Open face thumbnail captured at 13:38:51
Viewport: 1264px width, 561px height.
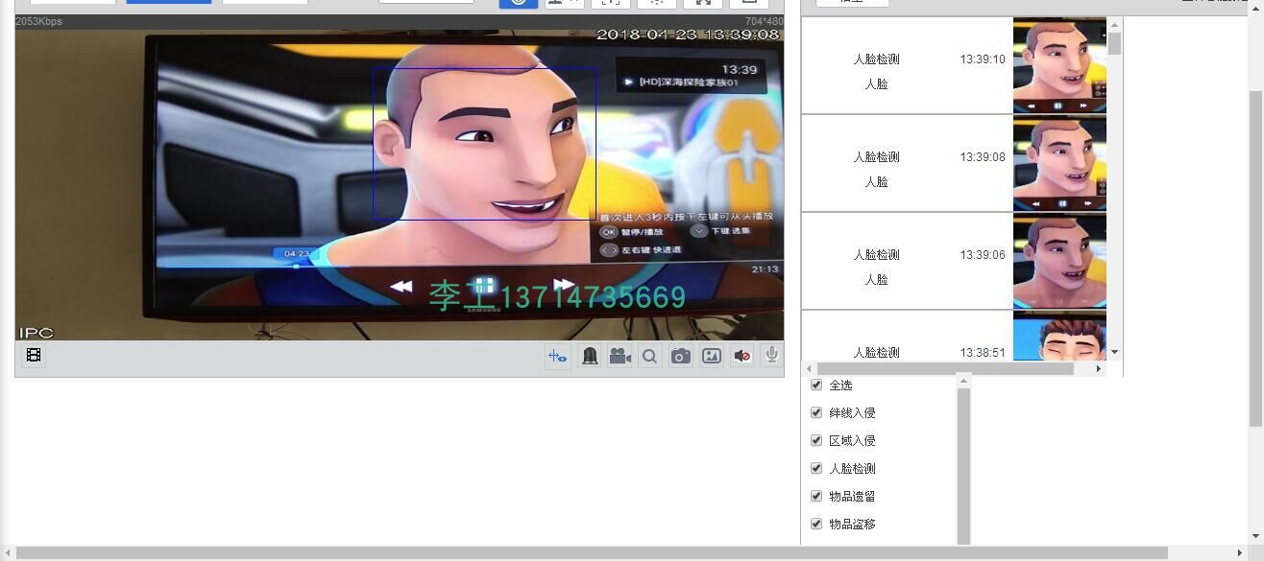click(x=1059, y=336)
